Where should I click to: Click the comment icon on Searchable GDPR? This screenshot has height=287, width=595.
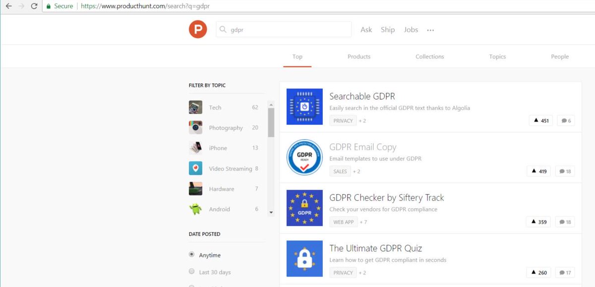(565, 120)
